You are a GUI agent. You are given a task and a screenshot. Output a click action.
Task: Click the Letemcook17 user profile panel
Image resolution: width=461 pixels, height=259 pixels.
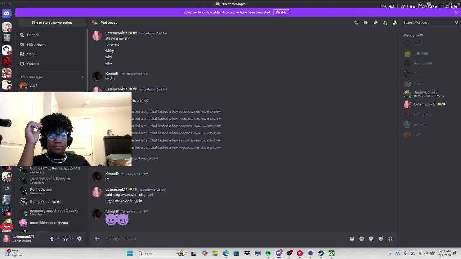[24, 238]
